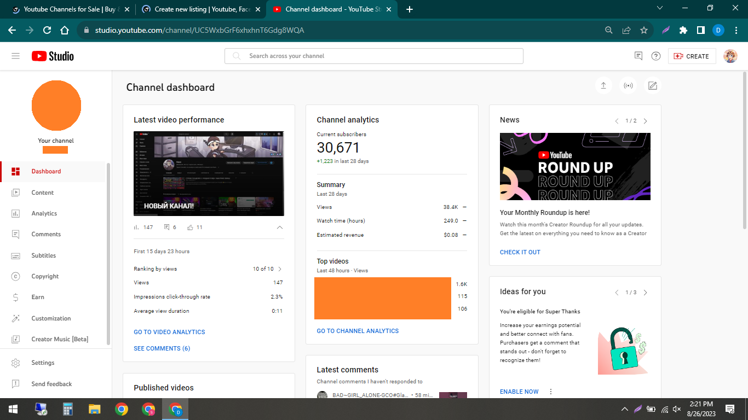Collapse the latest video performance details chevron

coord(280,227)
